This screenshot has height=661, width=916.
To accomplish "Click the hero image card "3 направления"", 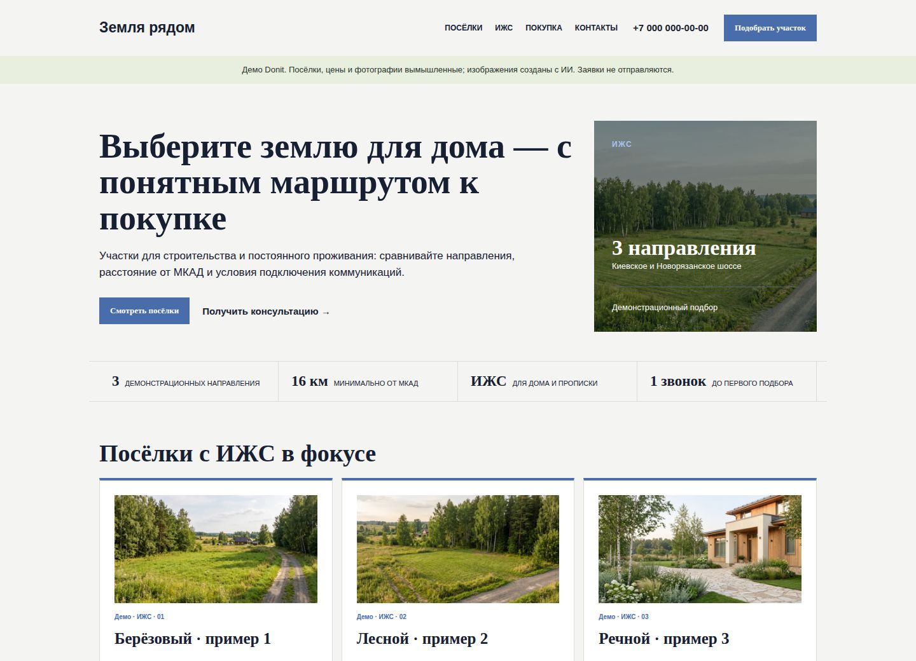I will point(705,226).
